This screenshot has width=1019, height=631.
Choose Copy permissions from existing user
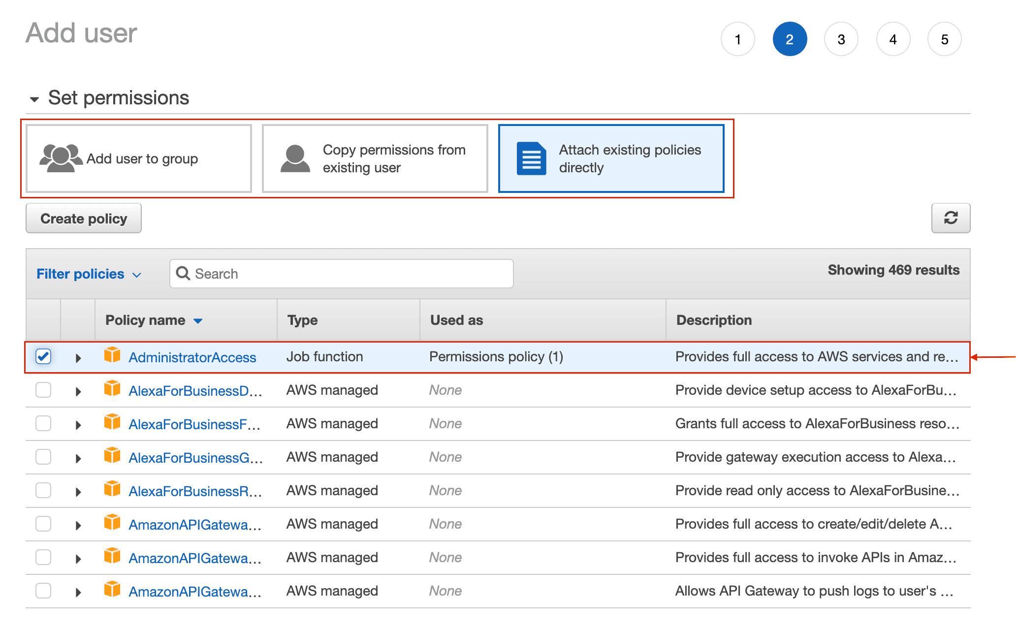[x=375, y=158]
